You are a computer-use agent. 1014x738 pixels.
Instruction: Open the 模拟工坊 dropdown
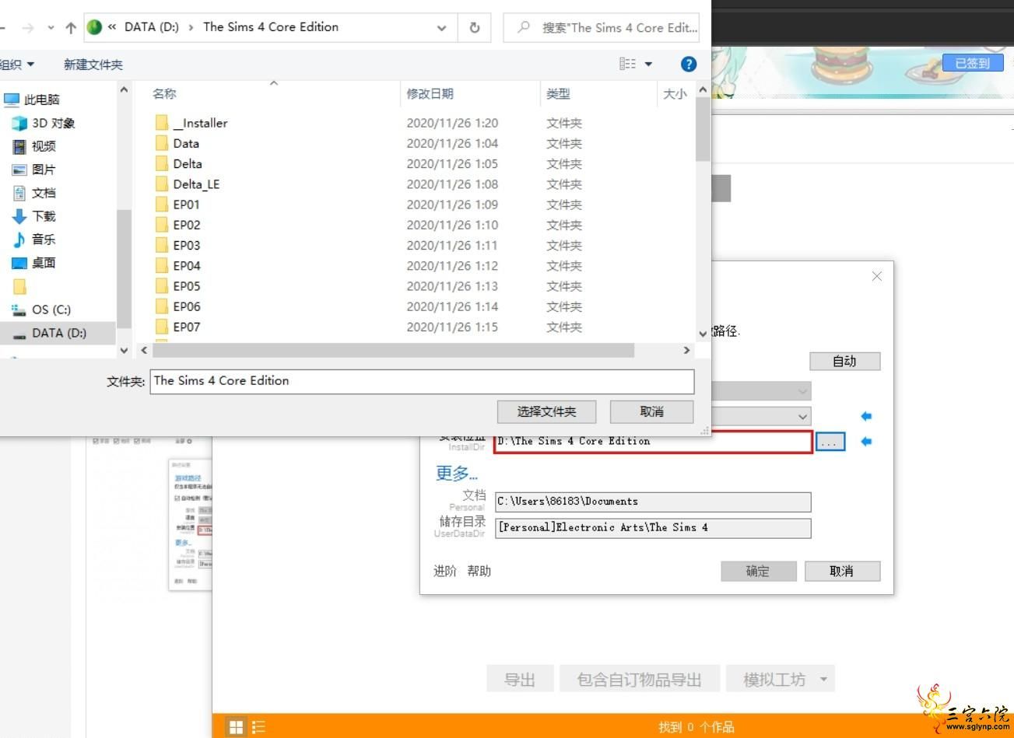click(781, 680)
